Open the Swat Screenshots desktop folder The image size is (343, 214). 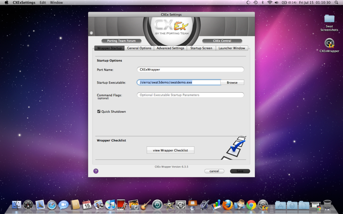(x=329, y=23)
